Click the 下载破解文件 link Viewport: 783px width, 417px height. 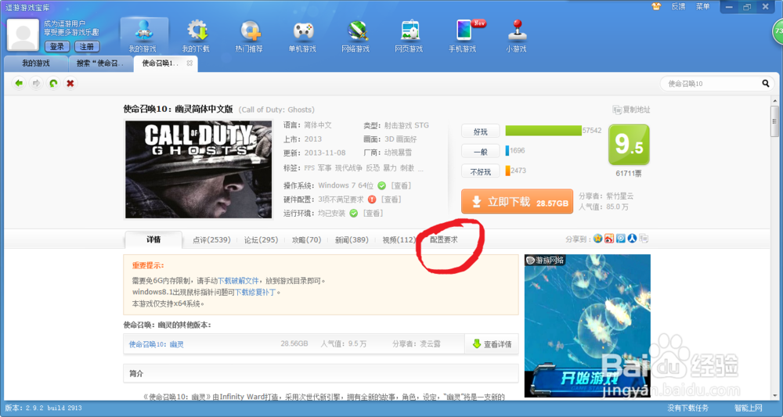(238, 281)
